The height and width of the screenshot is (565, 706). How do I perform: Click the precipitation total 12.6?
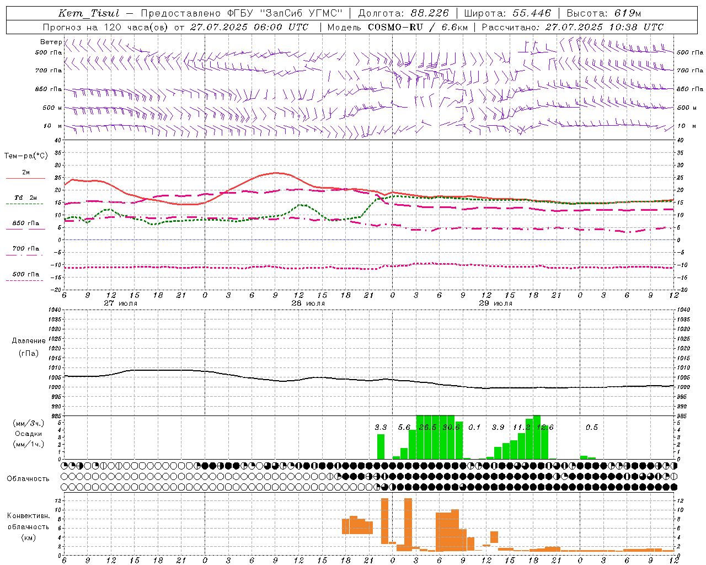[x=545, y=428]
